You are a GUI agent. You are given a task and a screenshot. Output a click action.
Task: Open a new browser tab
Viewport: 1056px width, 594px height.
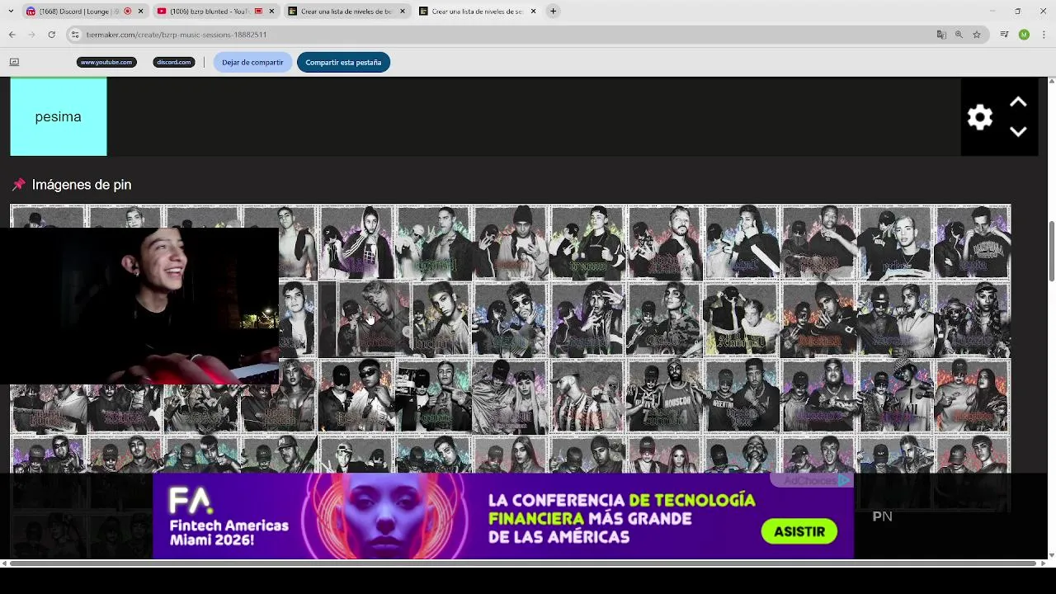(x=553, y=12)
